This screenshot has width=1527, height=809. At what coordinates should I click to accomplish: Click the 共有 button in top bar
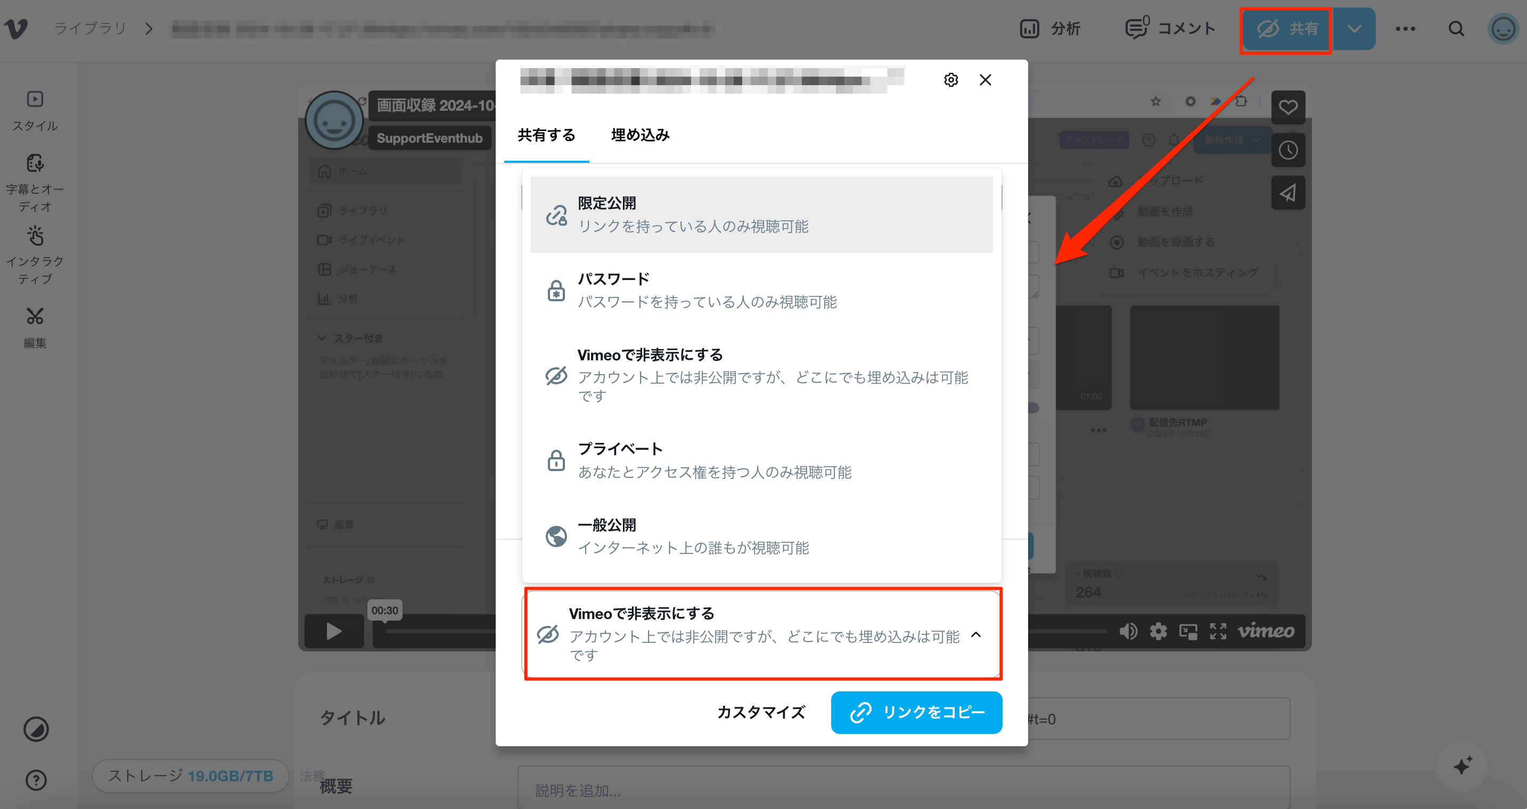tap(1286, 28)
